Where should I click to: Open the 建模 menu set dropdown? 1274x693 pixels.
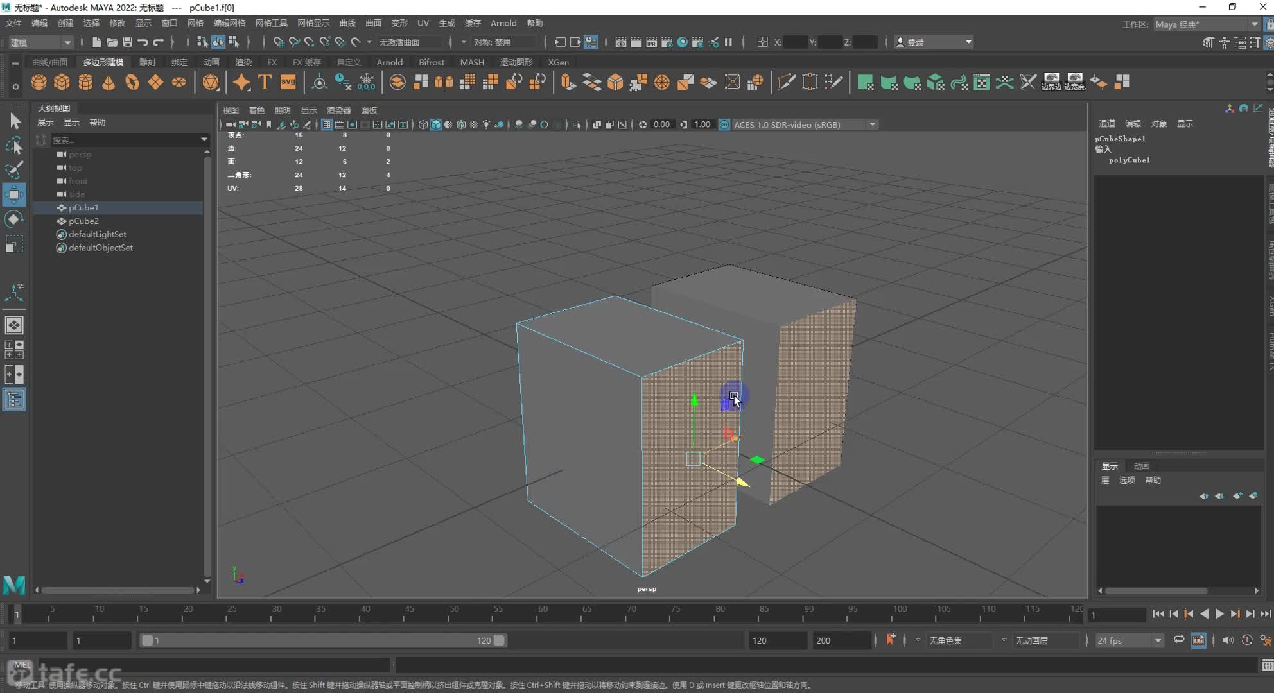[40, 42]
